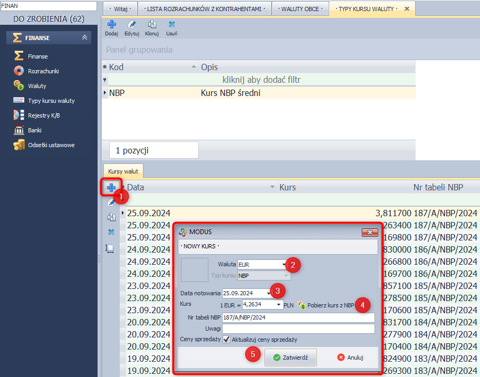
Task: Open Rozrachunki in the Finanse sidebar
Action: [x=43, y=71]
